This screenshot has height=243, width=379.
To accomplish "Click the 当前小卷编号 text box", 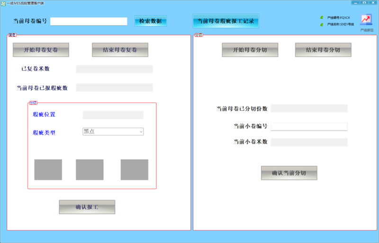I will pos(309,127).
